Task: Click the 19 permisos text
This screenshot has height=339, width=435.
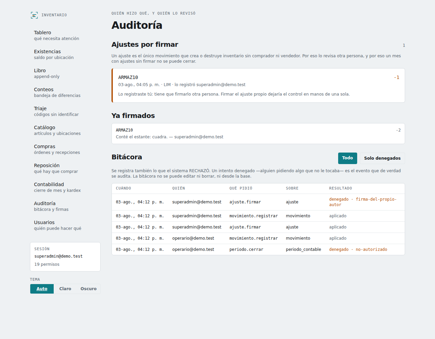Action: pyautogui.click(x=47, y=264)
